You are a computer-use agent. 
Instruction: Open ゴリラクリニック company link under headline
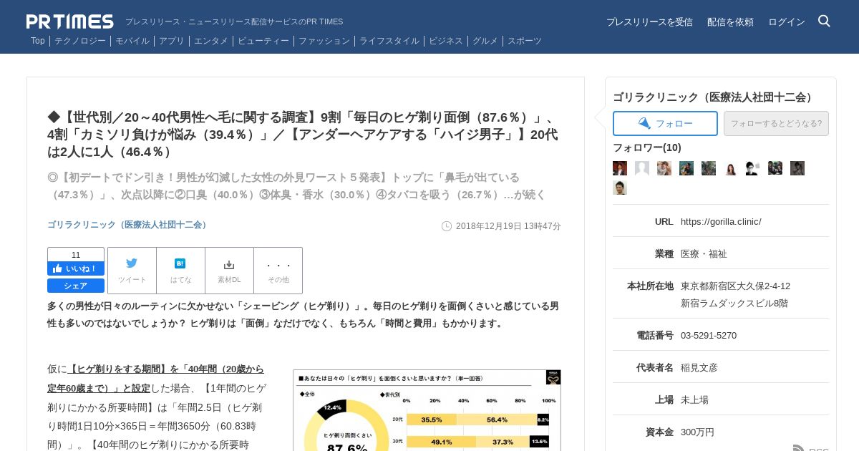[128, 225]
